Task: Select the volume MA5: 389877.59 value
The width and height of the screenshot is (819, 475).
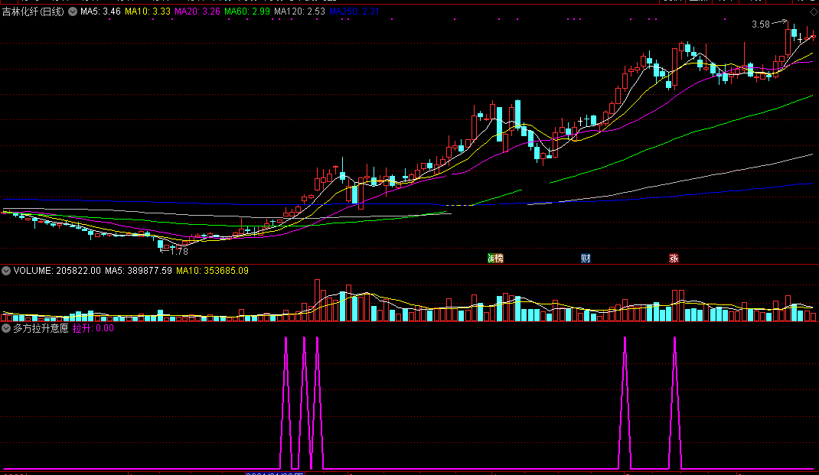Action: coord(139,271)
